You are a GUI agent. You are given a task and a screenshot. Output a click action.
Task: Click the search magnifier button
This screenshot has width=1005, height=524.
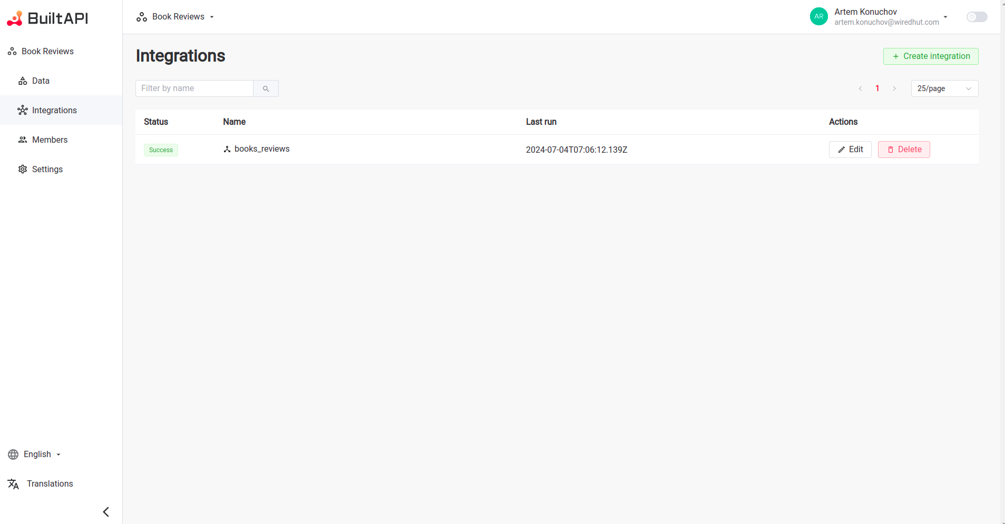tap(266, 88)
